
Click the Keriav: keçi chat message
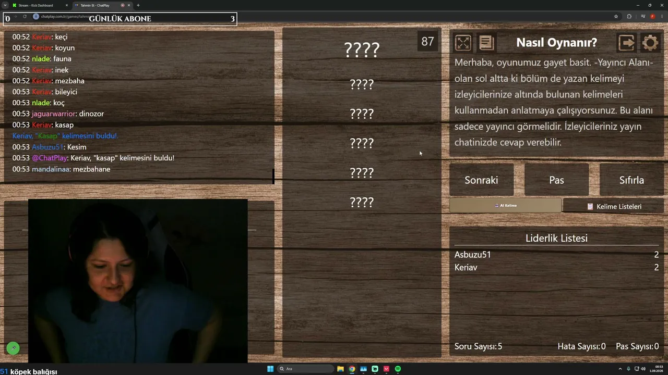[x=40, y=37]
